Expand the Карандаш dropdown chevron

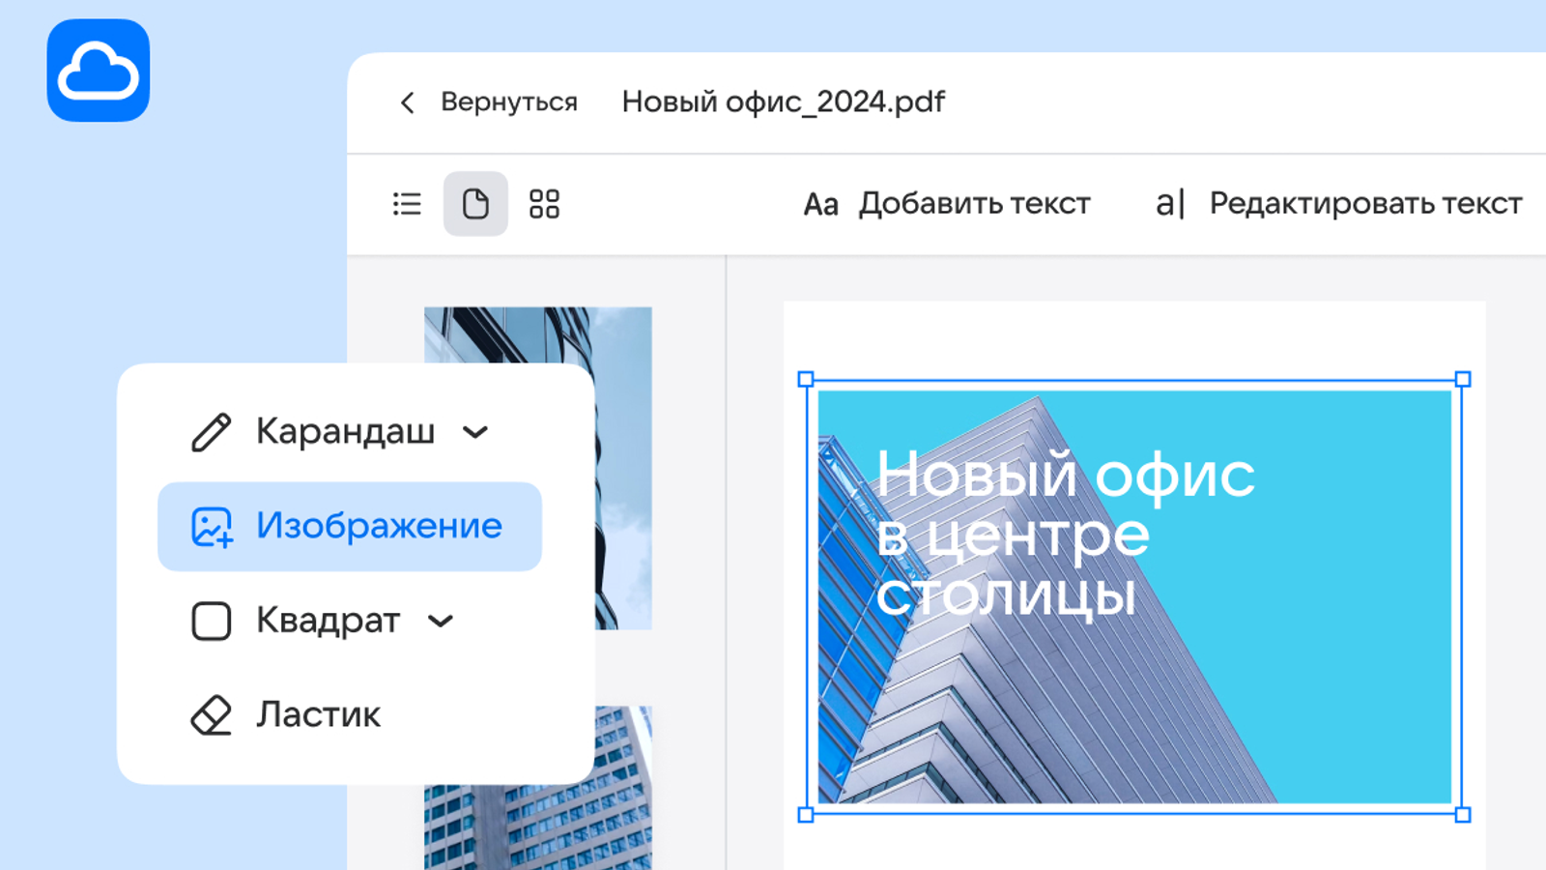(x=475, y=432)
